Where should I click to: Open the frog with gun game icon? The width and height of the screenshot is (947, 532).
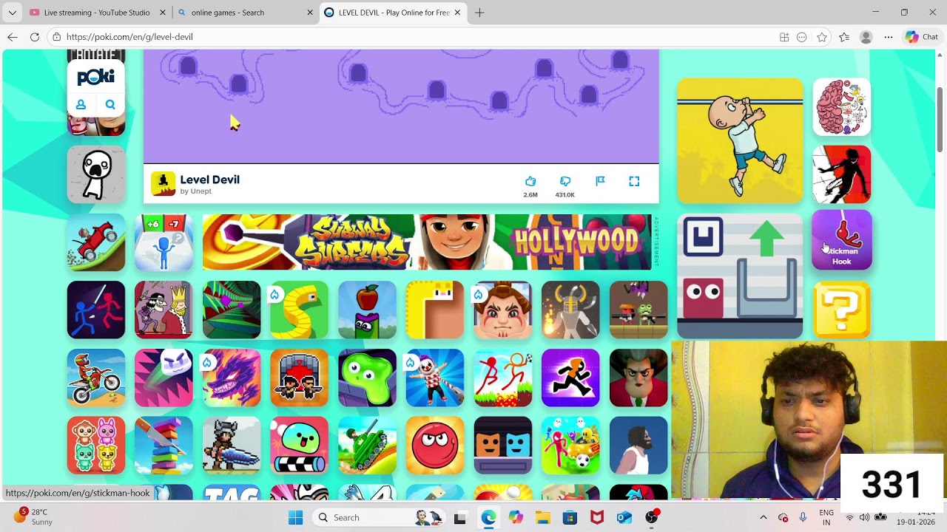coord(638,310)
